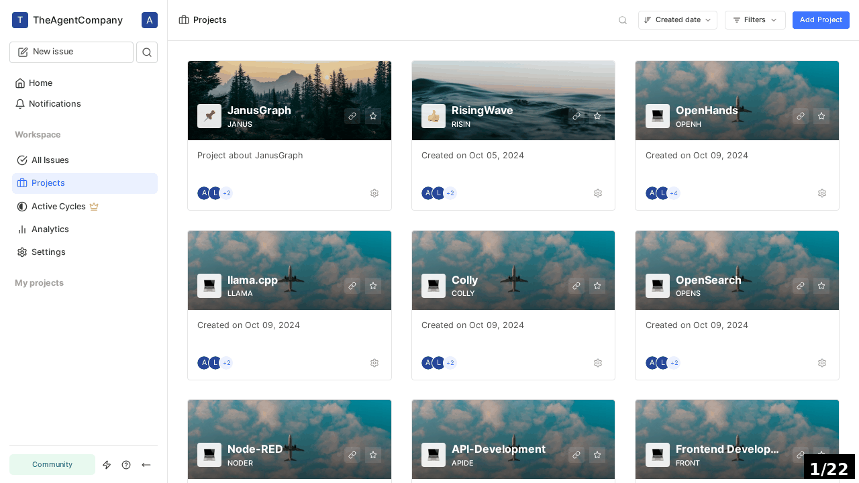
Task: Collapse sidebar with the left arrow icon
Action: pos(146,465)
